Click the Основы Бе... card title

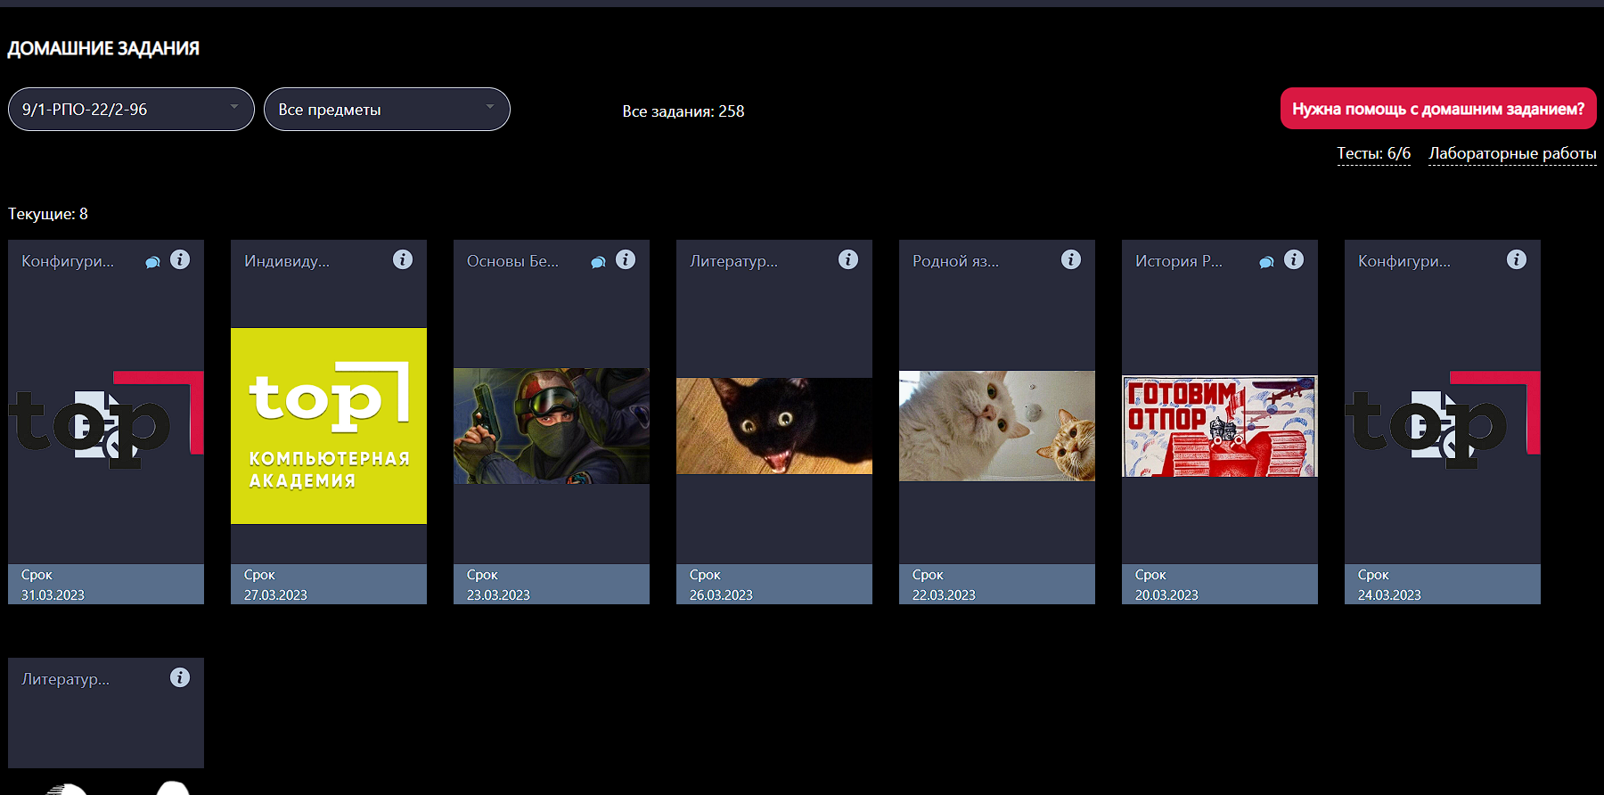512,261
